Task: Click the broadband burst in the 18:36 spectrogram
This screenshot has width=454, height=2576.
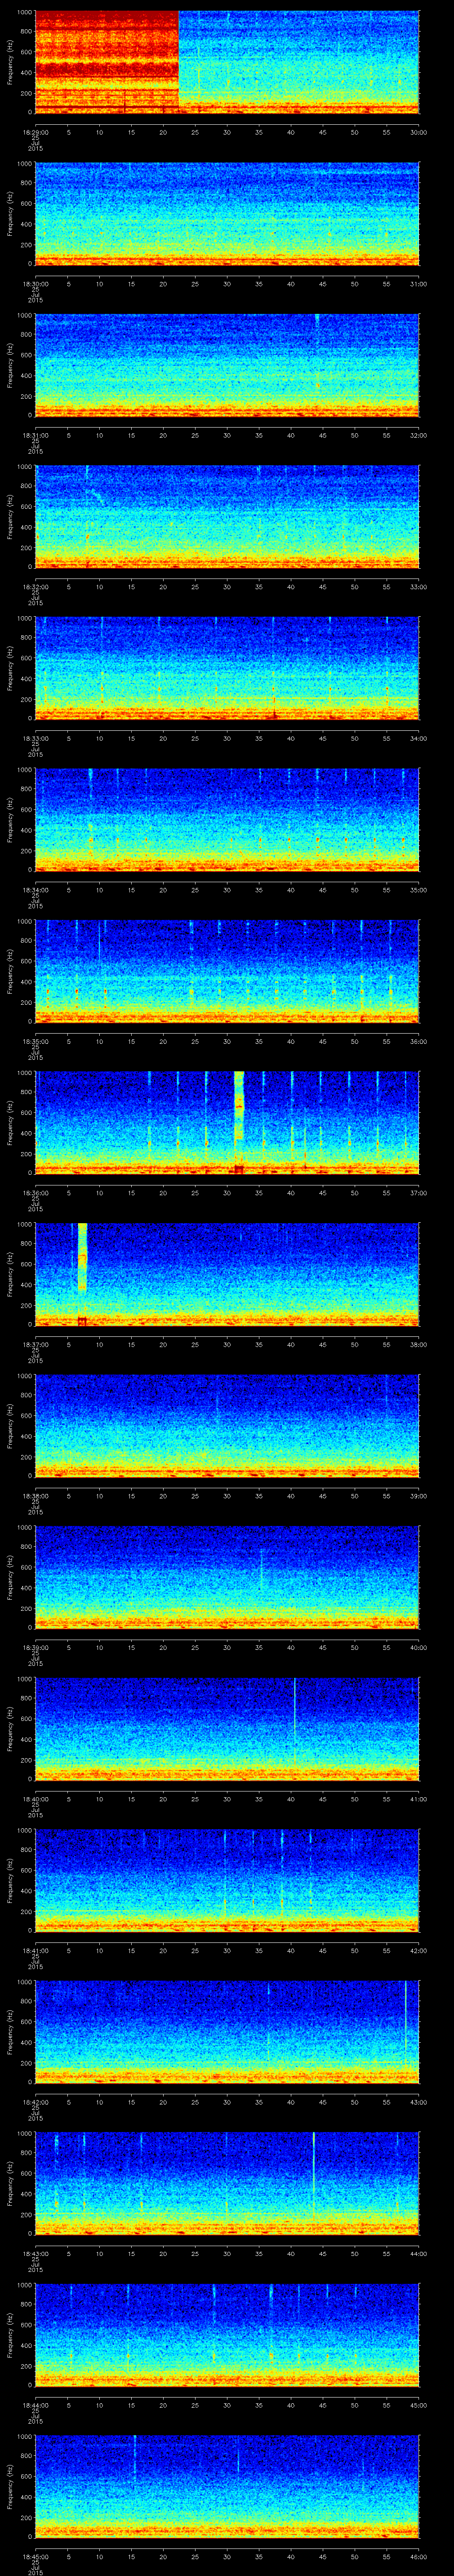Action: pyautogui.click(x=239, y=1106)
